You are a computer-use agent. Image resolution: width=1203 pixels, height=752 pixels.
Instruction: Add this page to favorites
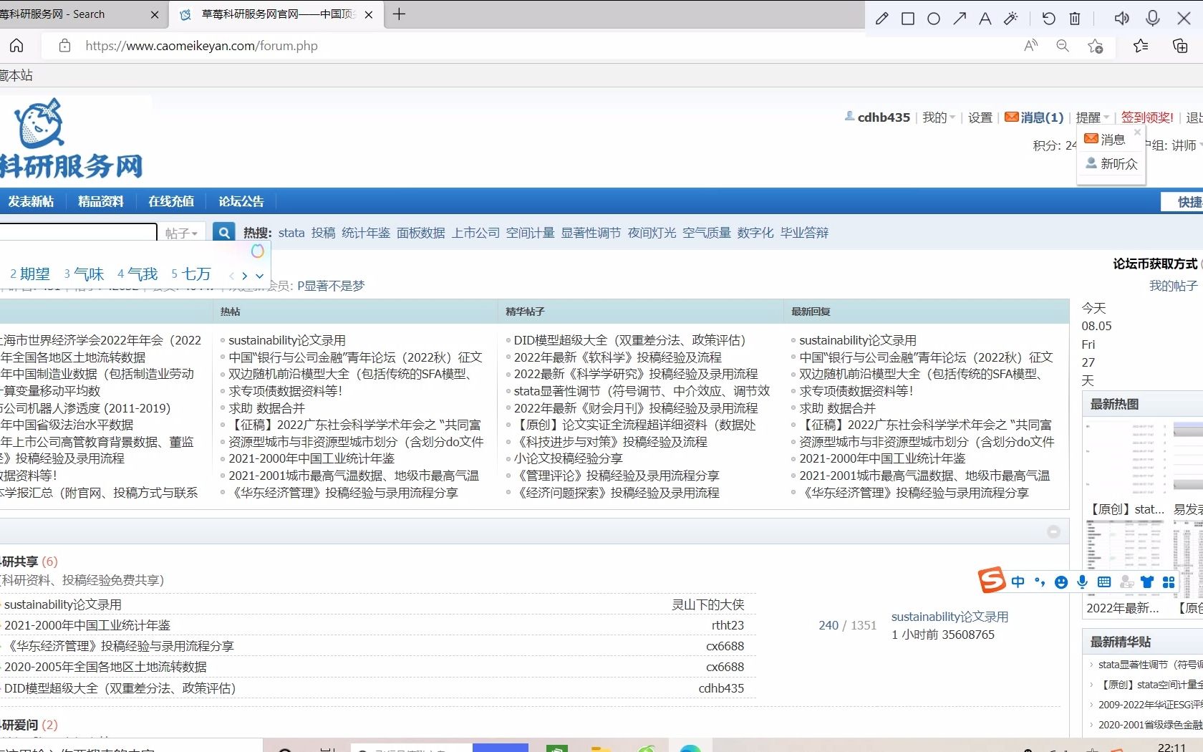tap(1095, 46)
